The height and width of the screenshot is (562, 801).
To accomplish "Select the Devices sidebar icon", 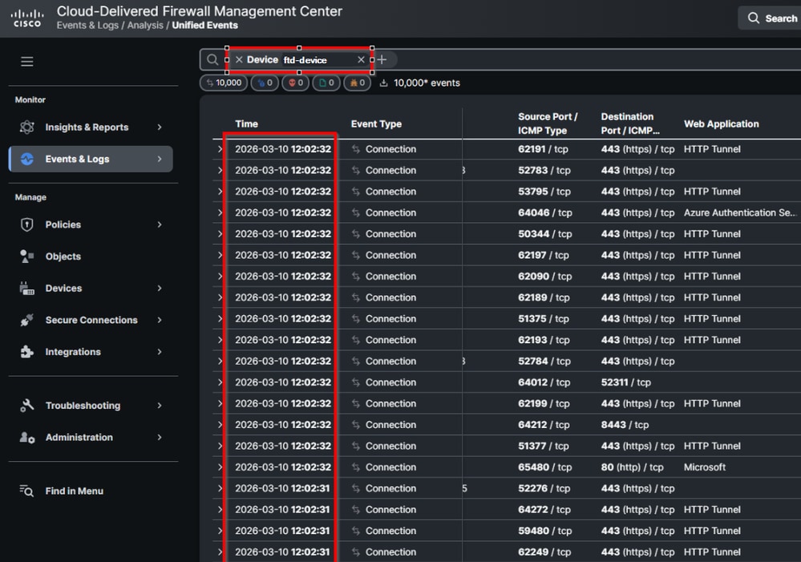I will pos(25,288).
